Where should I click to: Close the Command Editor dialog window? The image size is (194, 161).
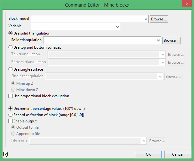coord(187,4)
